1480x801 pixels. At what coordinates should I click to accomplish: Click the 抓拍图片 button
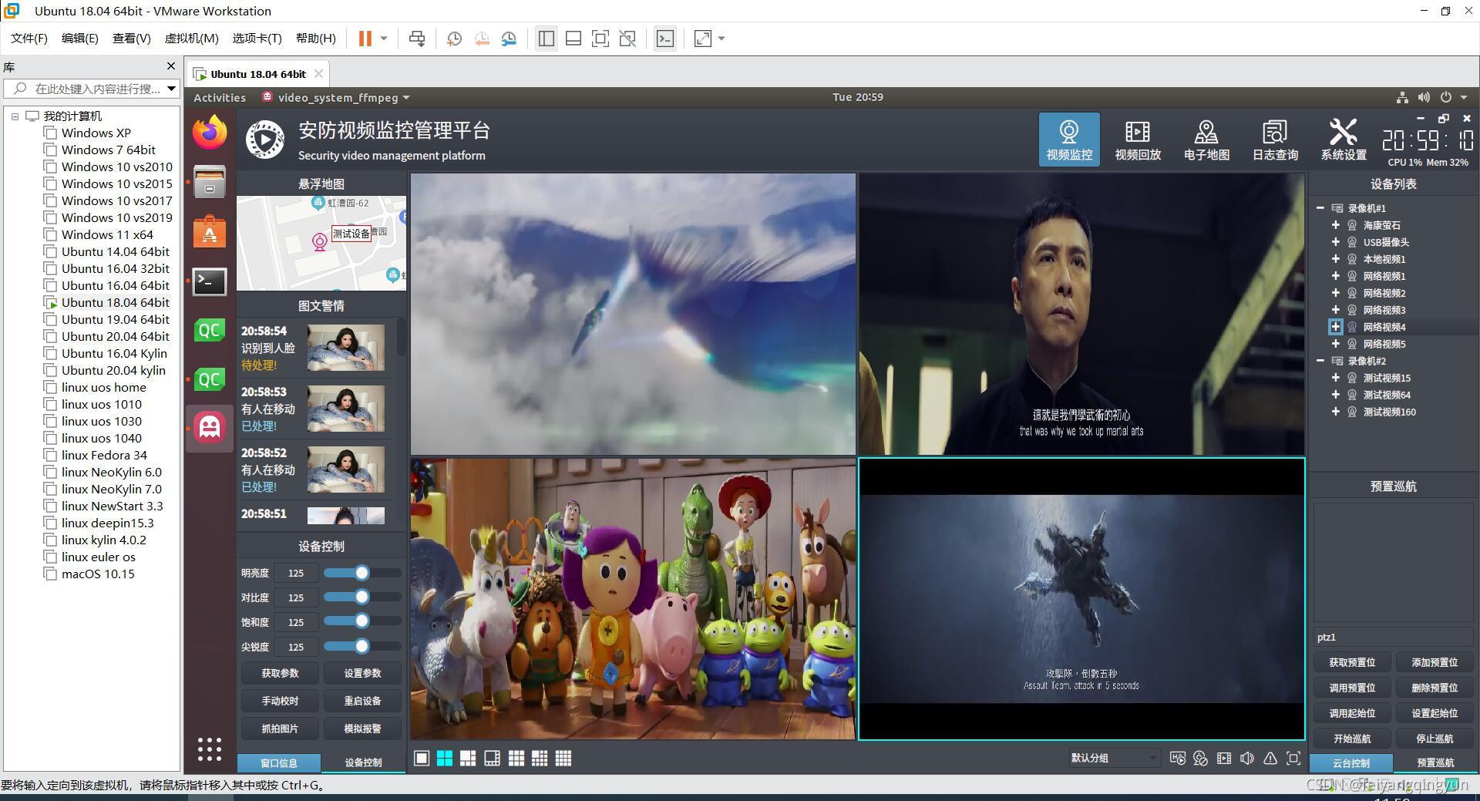[280, 729]
